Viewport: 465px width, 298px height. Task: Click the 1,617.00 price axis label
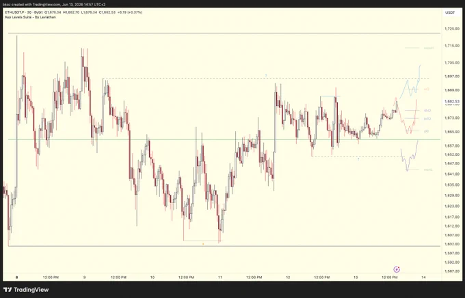click(x=452, y=217)
